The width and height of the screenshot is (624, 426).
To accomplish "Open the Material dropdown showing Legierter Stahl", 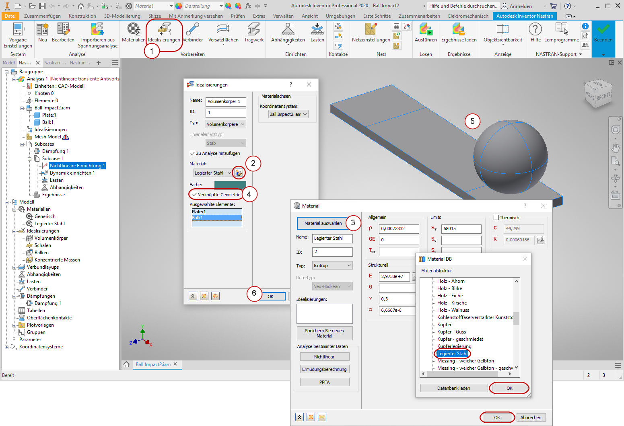I will (213, 173).
